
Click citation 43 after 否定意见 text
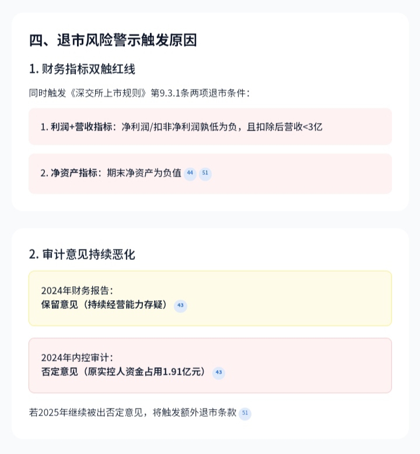[x=218, y=372]
